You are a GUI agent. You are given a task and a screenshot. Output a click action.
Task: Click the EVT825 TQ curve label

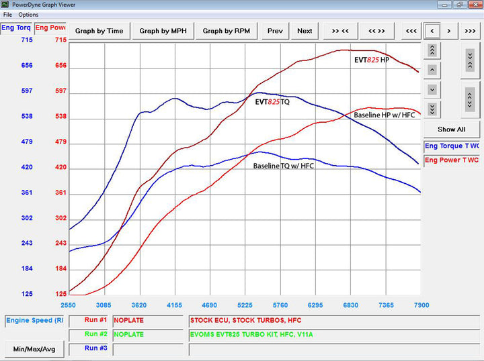point(272,102)
